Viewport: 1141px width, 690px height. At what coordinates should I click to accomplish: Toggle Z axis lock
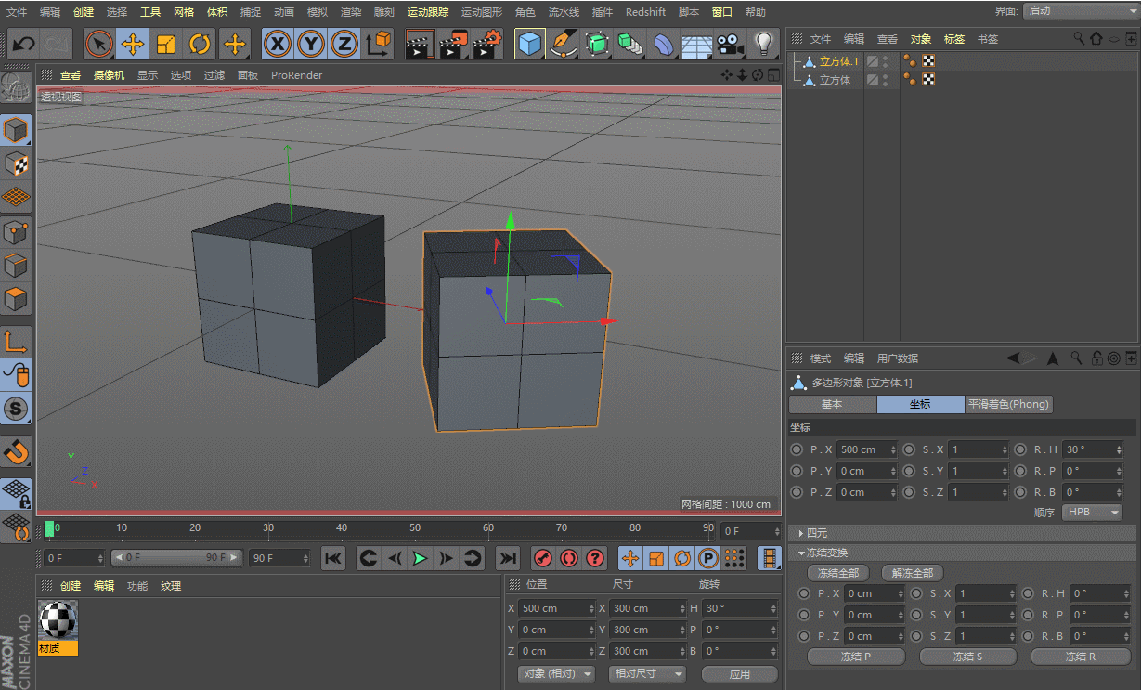pyautogui.click(x=344, y=44)
